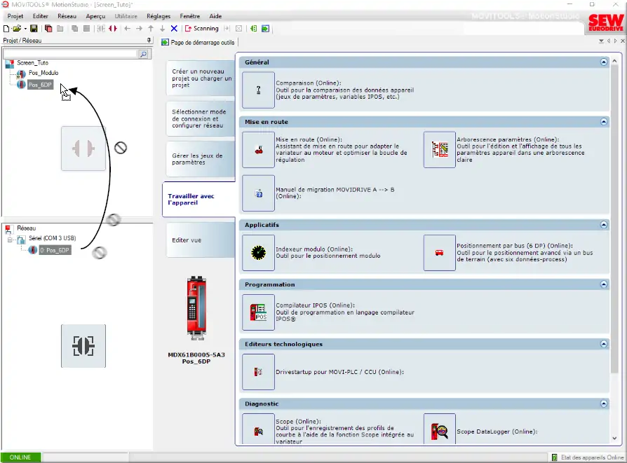This screenshot has width=627, height=463.
Task: Launch Positionnement par bus (6 DP) icon
Action: pyautogui.click(x=440, y=253)
